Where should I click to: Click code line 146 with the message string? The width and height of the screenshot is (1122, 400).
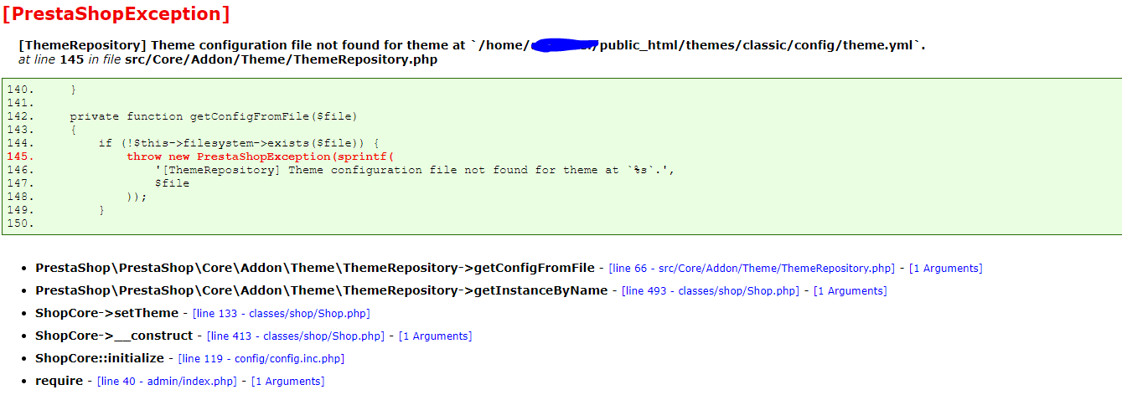coord(415,170)
